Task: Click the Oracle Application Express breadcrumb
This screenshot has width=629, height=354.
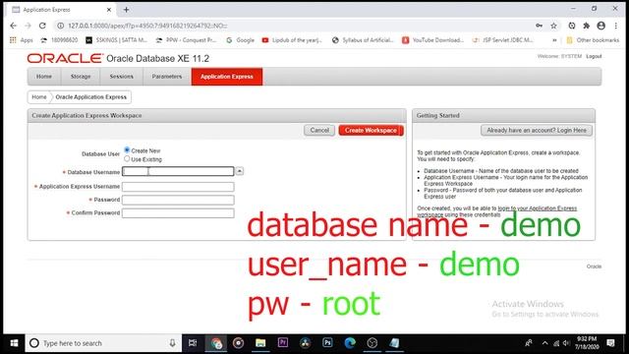Action: pyautogui.click(x=91, y=97)
